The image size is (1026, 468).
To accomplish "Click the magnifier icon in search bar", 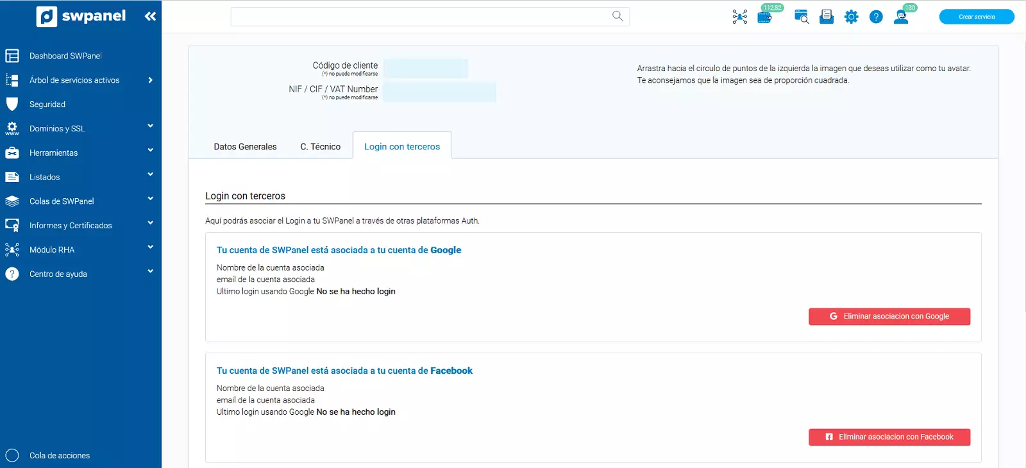I will tap(618, 16).
